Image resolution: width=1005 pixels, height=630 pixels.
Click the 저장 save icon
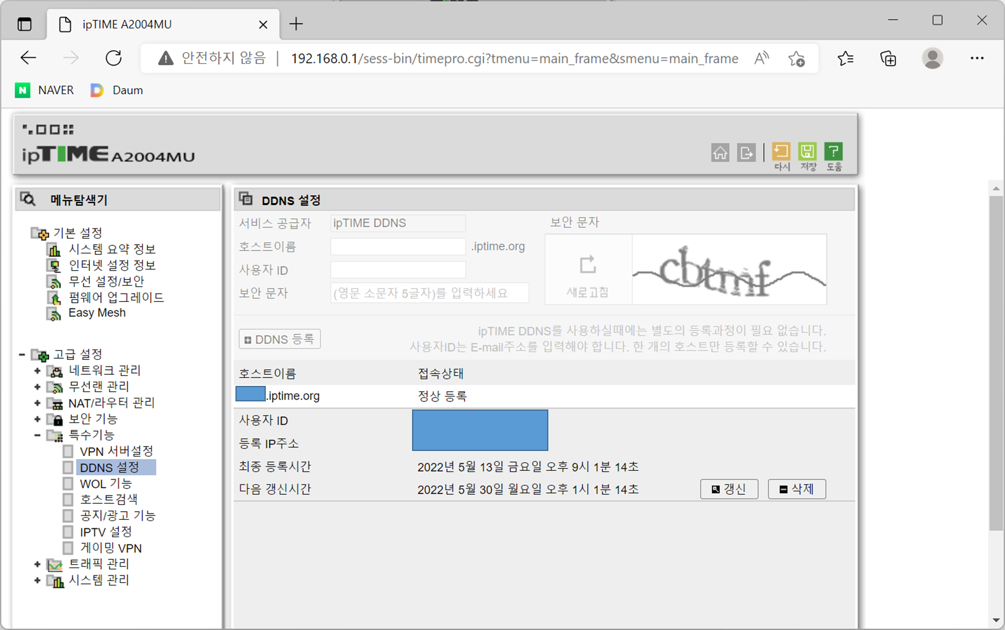pyautogui.click(x=807, y=157)
